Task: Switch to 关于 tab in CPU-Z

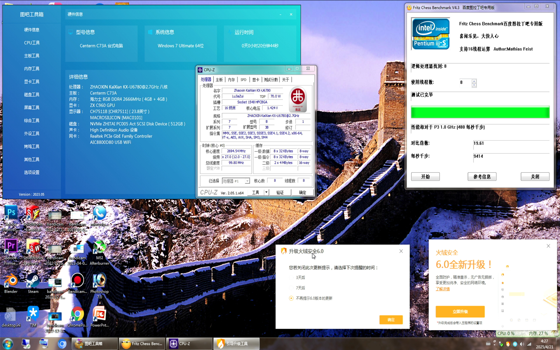Action: [x=285, y=80]
